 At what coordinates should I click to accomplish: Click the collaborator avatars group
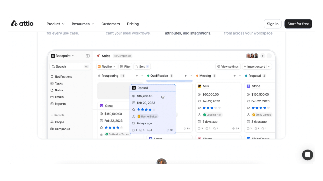pyautogui.click(x=252, y=56)
